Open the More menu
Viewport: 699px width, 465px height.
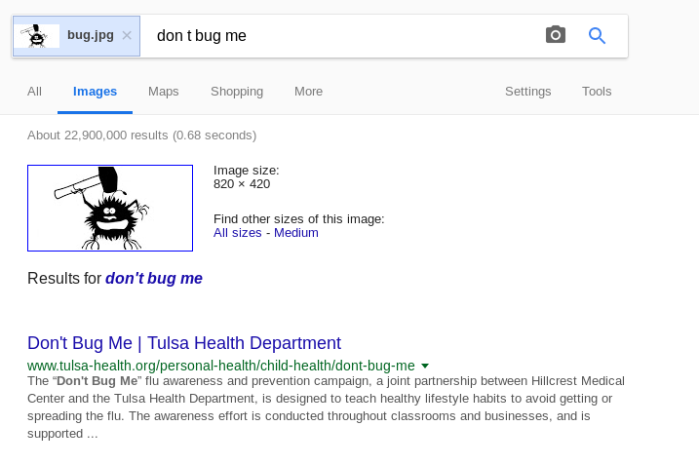tap(308, 92)
